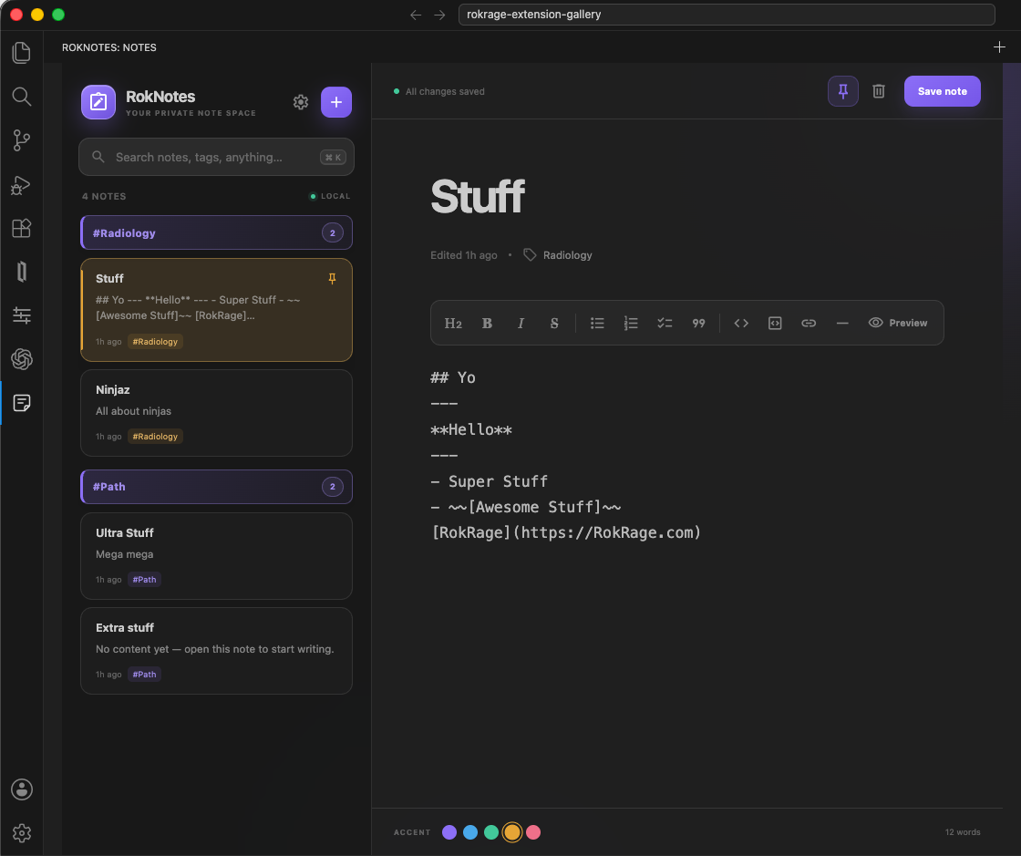Open the Ultra Stuff note card
The image size is (1021, 856).
pyautogui.click(x=216, y=556)
